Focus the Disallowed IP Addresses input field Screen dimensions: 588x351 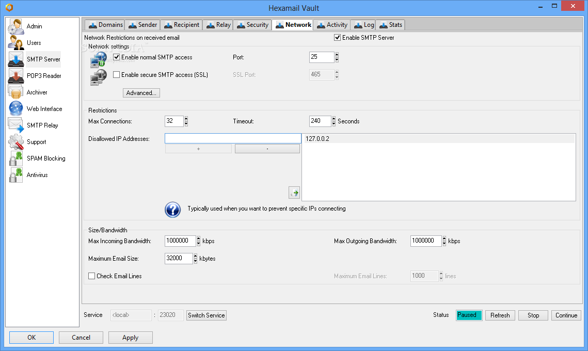tap(233, 139)
